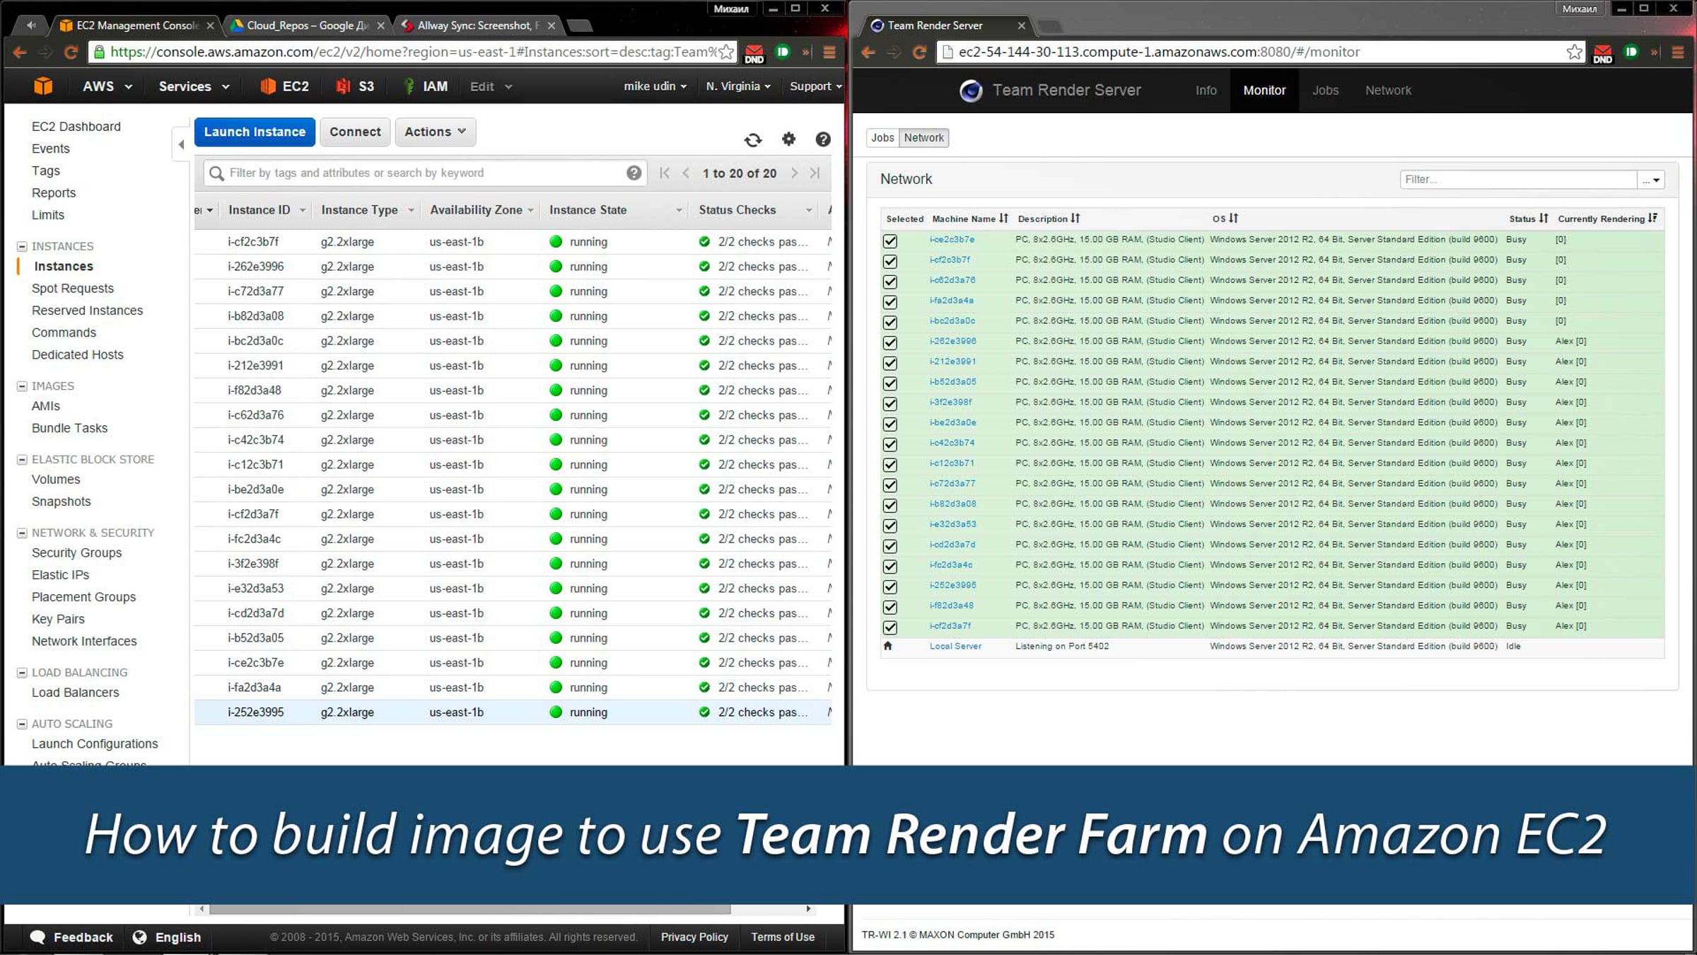
Task: Collapse the ELASTIC BLOCK STORE section
Action: coord(22,460)
